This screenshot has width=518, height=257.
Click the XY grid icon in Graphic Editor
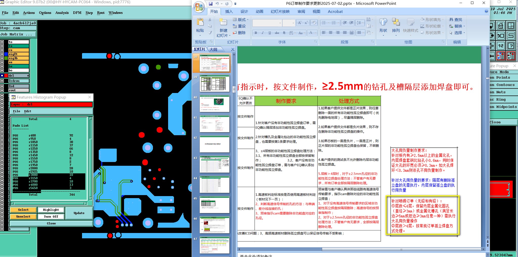[511, 26]
